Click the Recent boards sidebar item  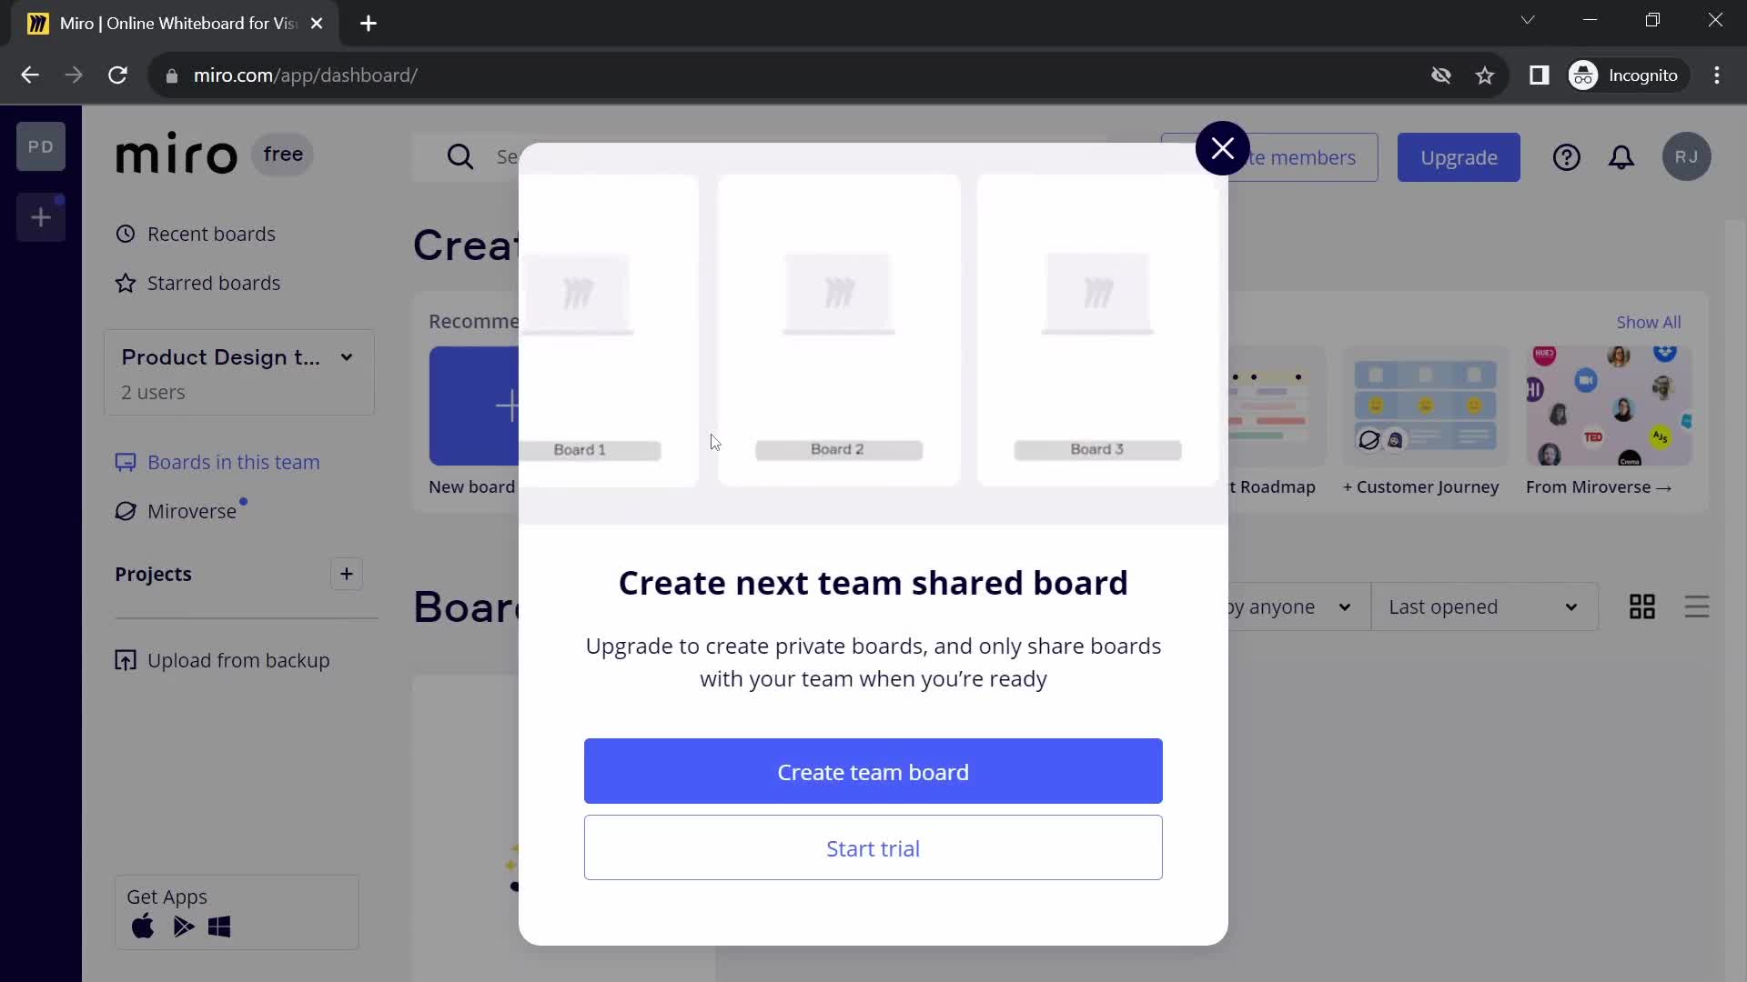click(x=211, y=233)
